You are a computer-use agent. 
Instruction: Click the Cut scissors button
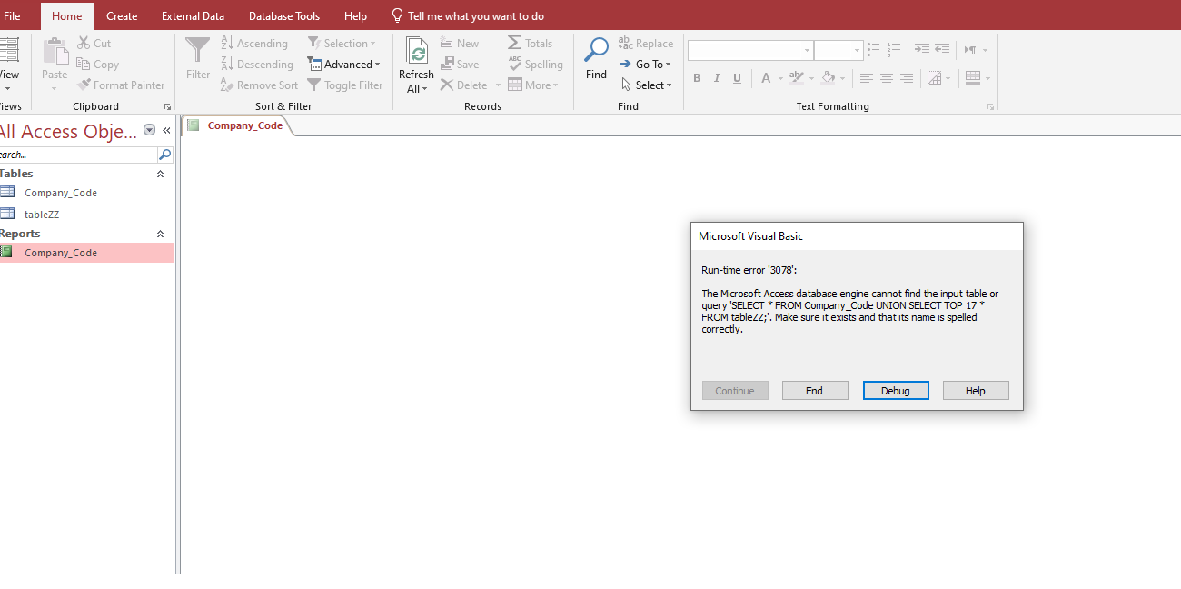coord(94,44)
